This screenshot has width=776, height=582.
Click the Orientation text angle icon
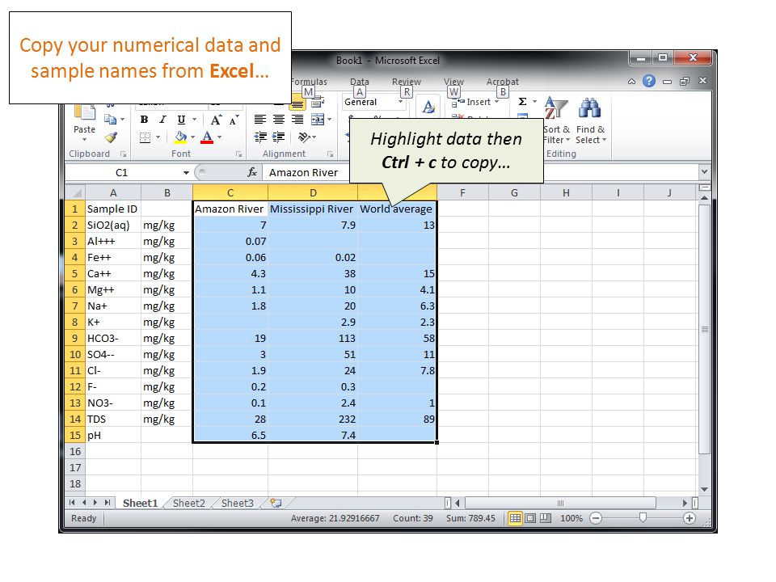coord(304,137)
